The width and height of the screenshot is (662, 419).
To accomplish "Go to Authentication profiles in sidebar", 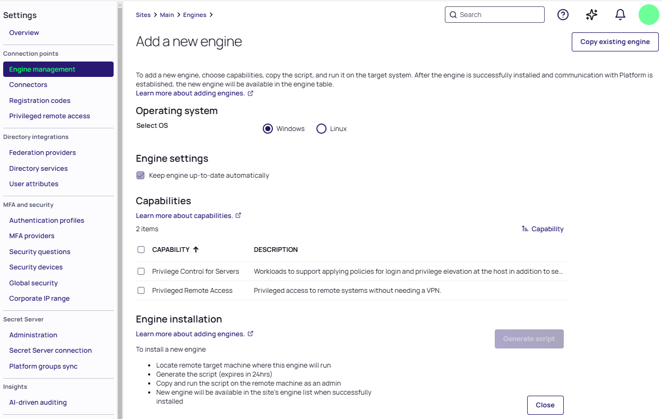I will (47, 221).
